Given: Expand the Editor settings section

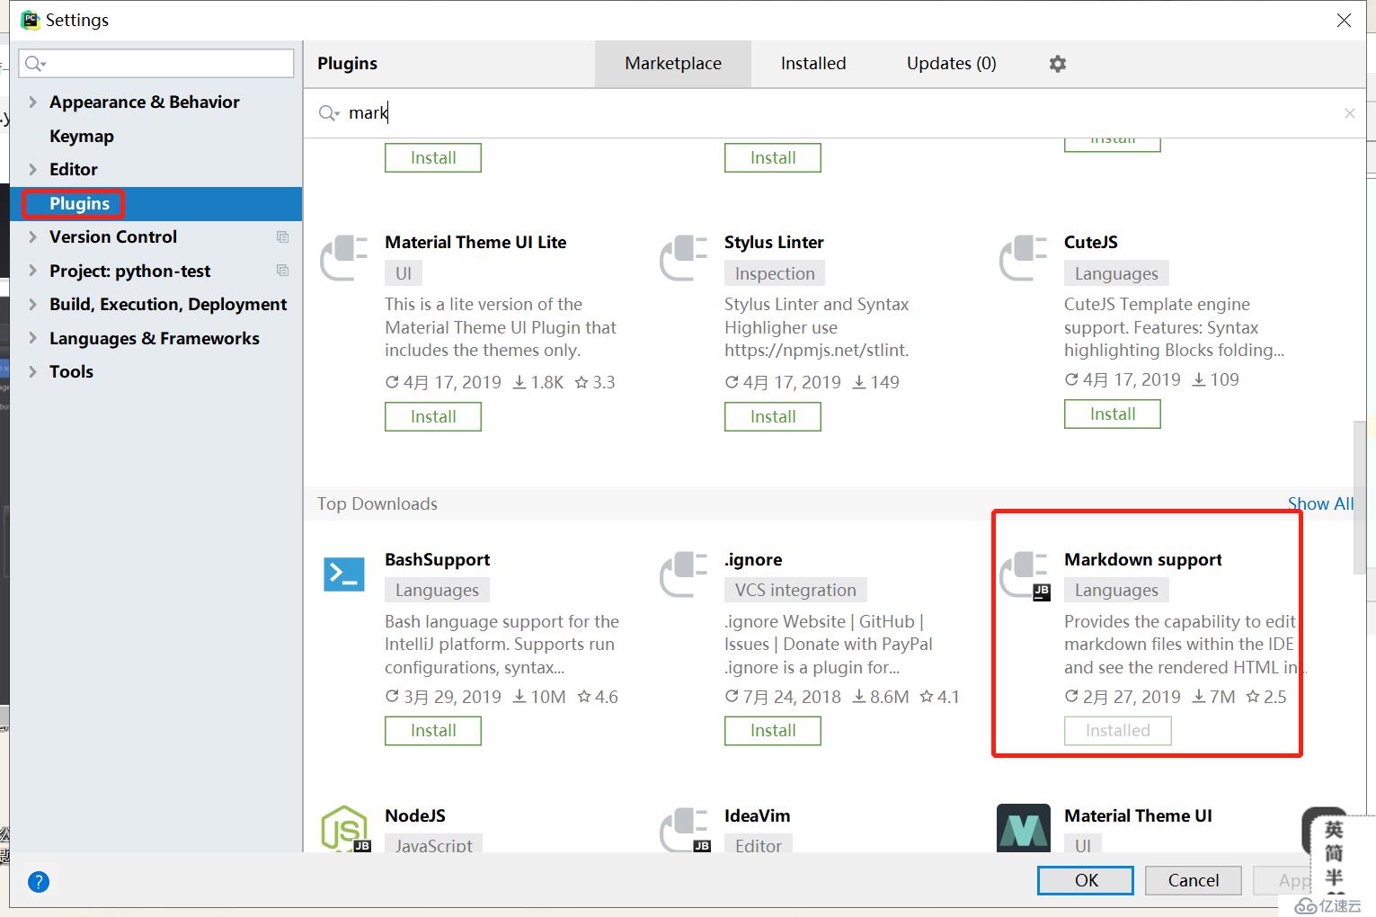Looking at the screenshot, I should [x=32, y=170].
